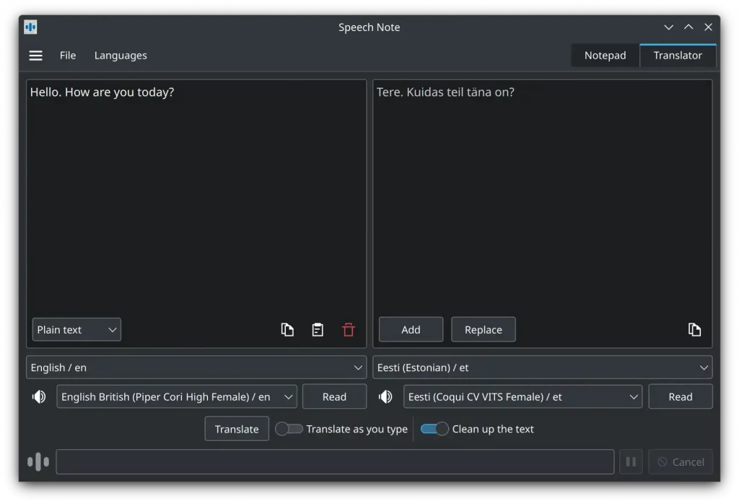Copy the Estonian translation

(695, 329)
